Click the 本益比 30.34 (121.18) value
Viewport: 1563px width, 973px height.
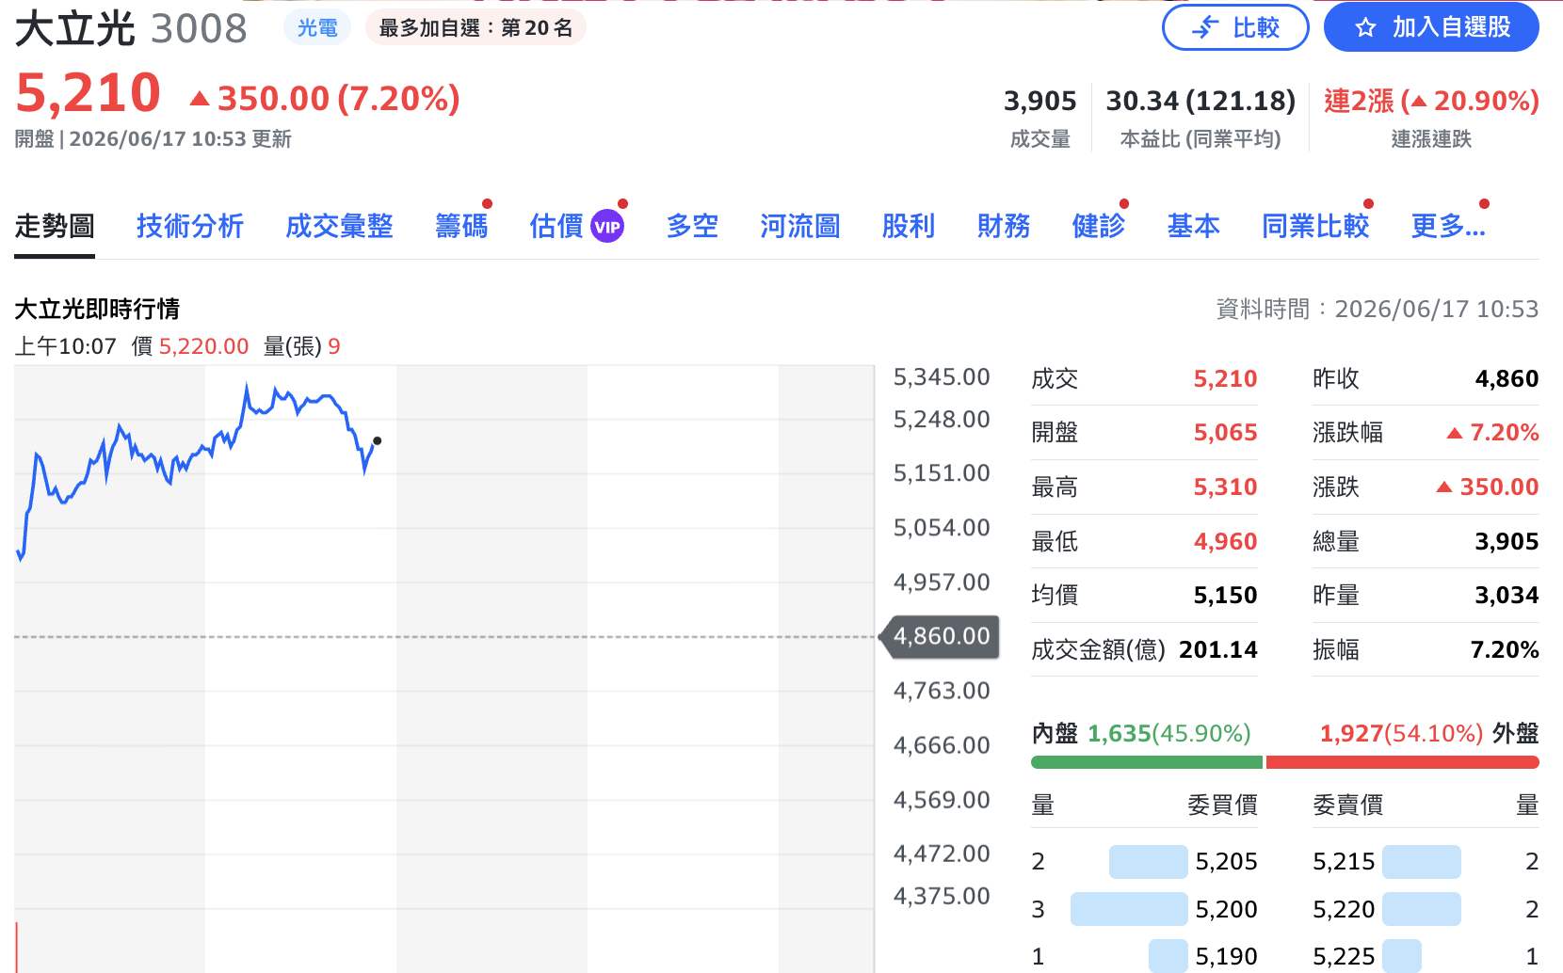pyautogui.click(x=1200, y=101)
